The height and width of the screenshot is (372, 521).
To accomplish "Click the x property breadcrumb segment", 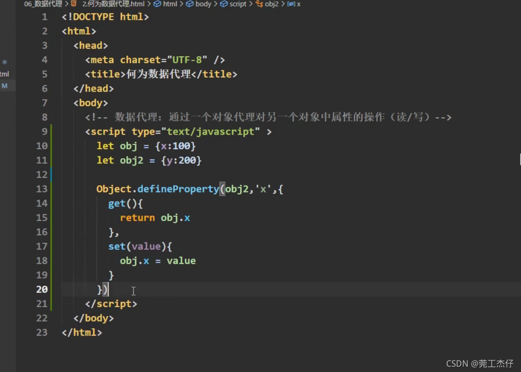I will pos(299,4).
